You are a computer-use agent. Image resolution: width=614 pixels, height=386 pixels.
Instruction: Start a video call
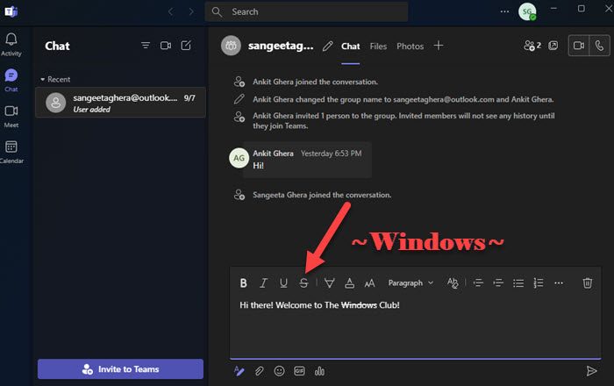tap(579, 46)
